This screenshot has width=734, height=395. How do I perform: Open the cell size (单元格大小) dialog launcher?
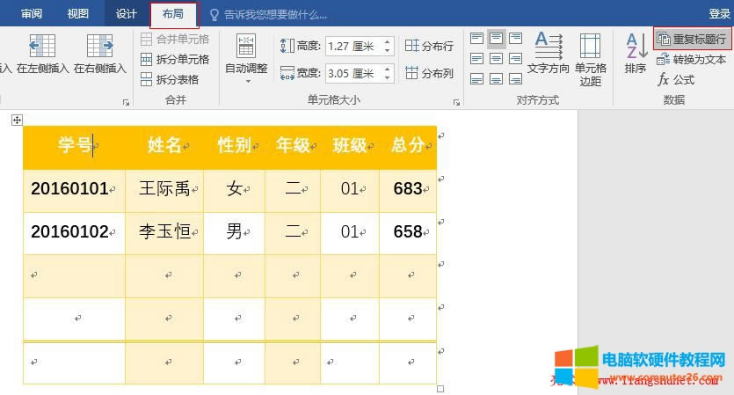[456, 102]
